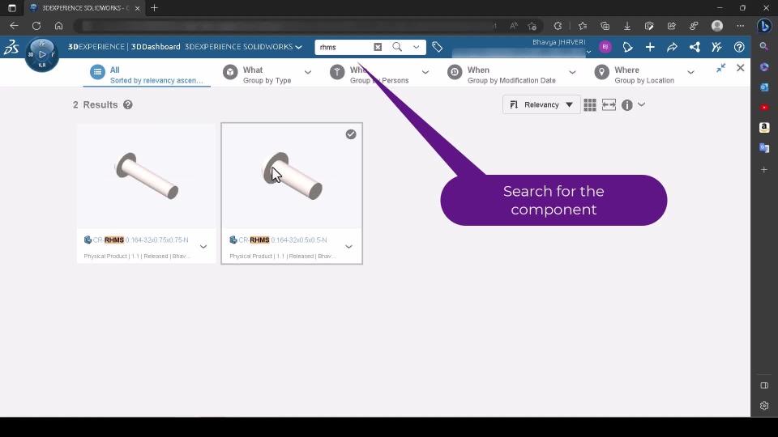Select the When Group by Modification Date tab

tap(502, 74)
